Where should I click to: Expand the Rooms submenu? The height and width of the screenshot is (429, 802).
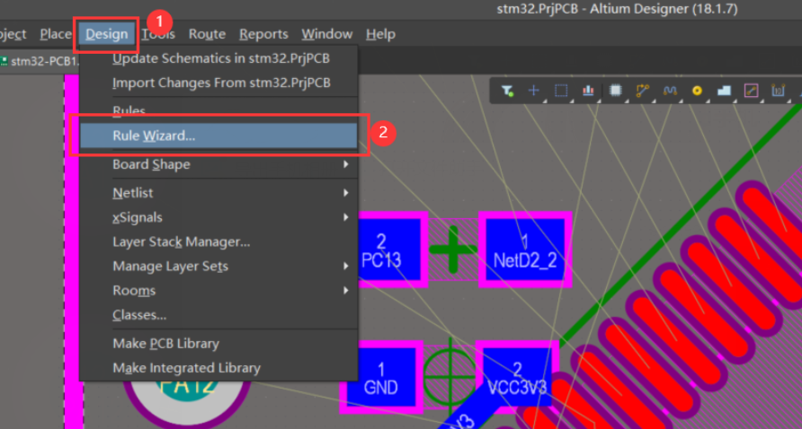[x=218, y=291]
